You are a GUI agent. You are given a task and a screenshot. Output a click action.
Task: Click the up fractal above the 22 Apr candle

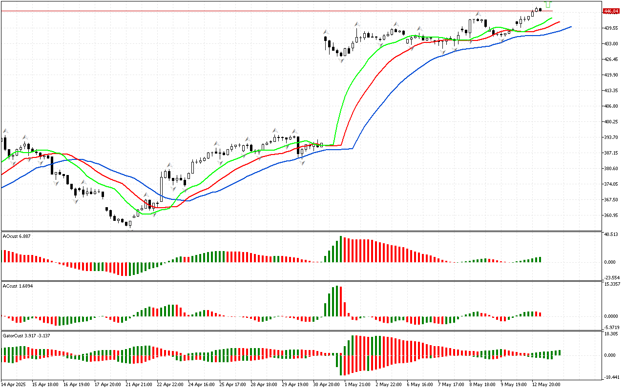pos(170,165)
